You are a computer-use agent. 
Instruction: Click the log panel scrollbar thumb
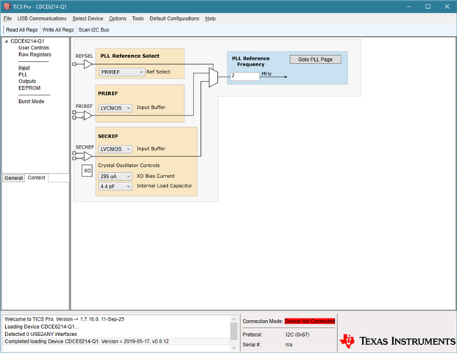click(x=234, y=331)
